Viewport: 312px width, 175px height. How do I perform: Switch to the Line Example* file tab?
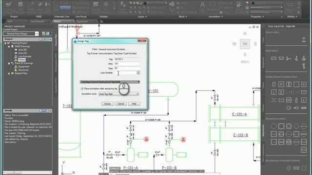pyautogui.click(x=38, y=21)
